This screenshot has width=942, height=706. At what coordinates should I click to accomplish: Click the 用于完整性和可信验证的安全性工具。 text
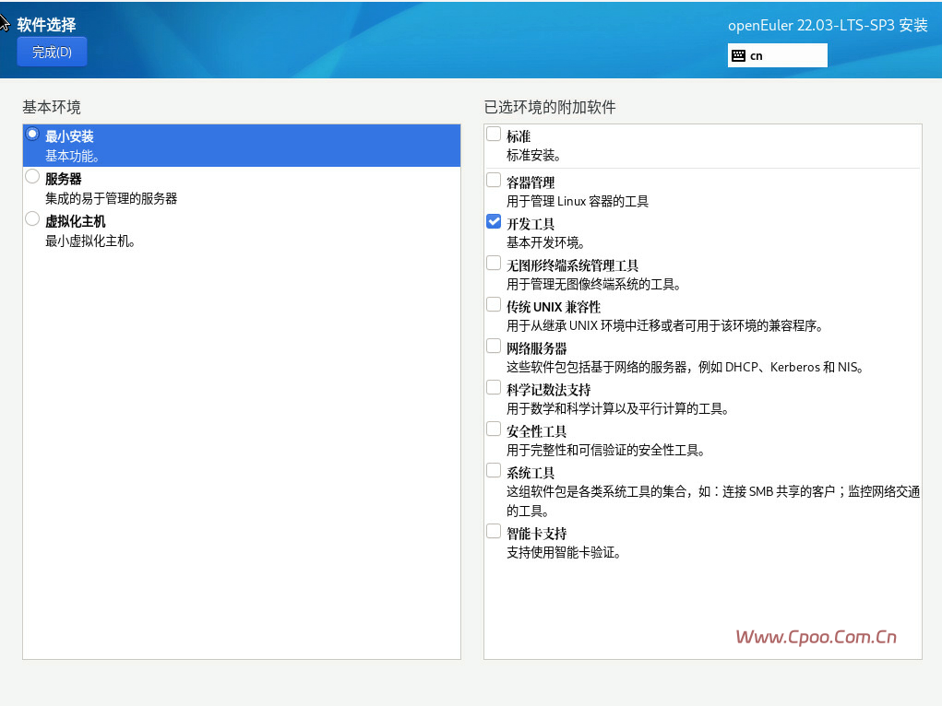point(605,451)
